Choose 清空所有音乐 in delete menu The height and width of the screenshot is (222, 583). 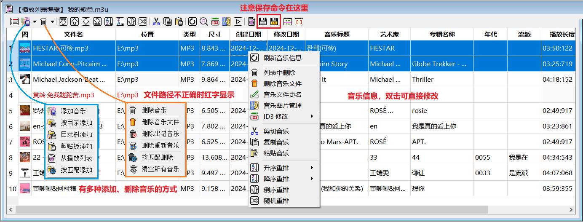click(160, 169)
